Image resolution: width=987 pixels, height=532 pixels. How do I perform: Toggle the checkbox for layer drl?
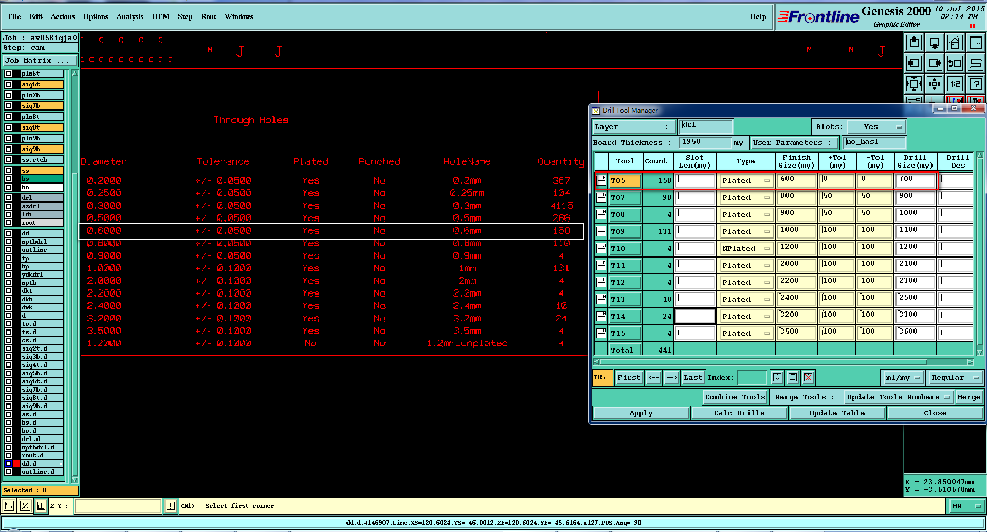click(x=8, y=198)
